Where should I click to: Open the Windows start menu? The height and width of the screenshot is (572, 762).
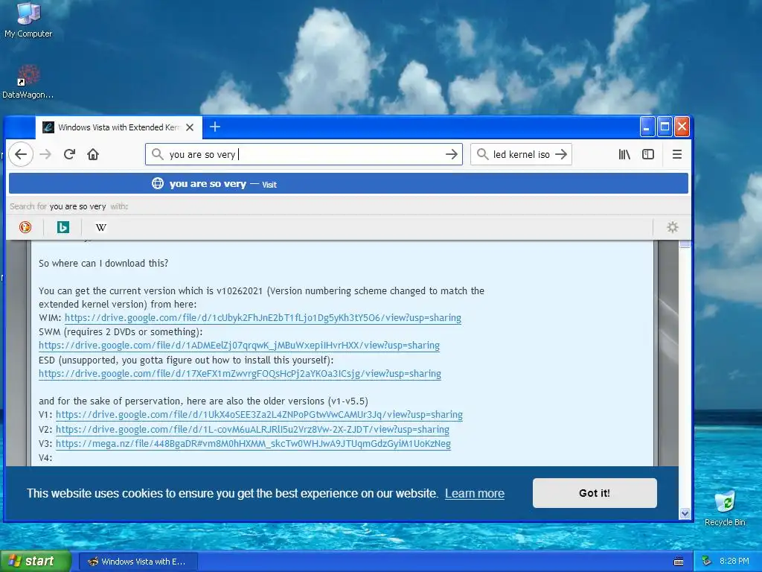click(x=36, y=562)
